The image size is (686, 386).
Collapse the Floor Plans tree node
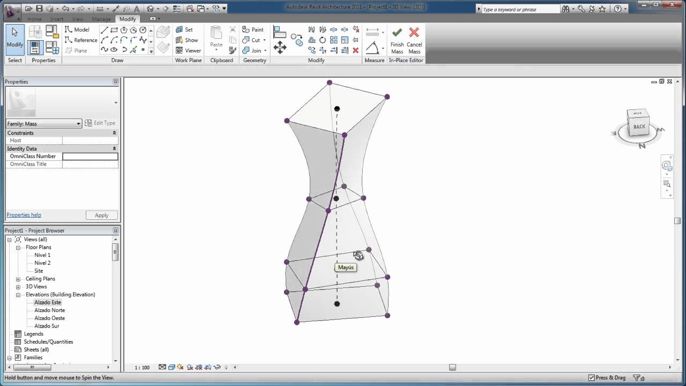click(x=18, y=248)
